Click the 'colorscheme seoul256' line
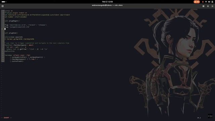The height and width of the screenshot is (121, 215). (x=13, y=37)
